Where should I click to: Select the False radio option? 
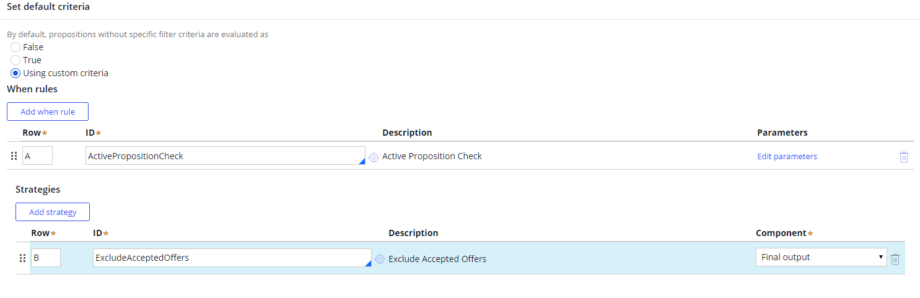coord(15,47)
